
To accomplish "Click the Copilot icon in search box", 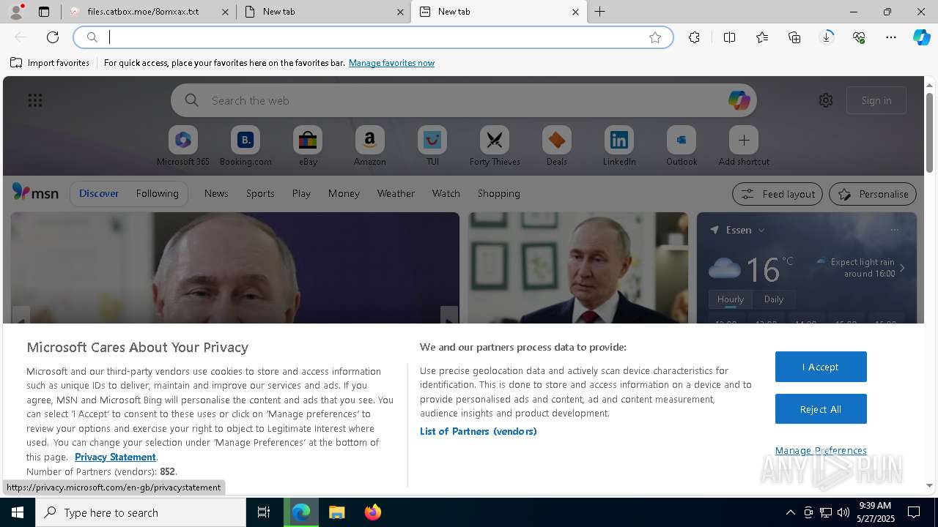I will coord(739,100).
